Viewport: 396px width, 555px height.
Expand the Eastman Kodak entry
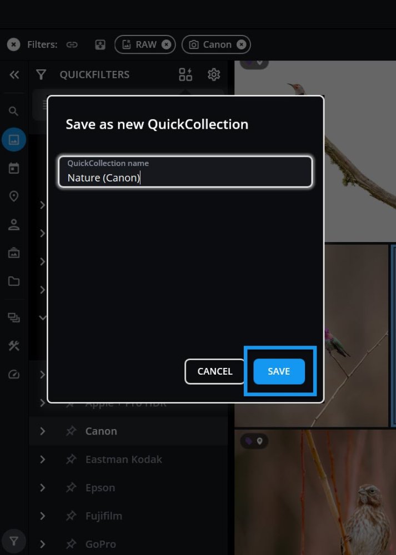click(43, 460)
